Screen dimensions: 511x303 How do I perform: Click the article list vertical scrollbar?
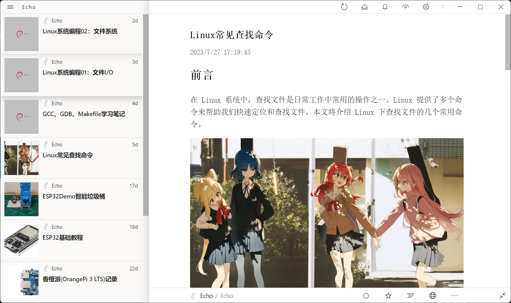point(146,115)
